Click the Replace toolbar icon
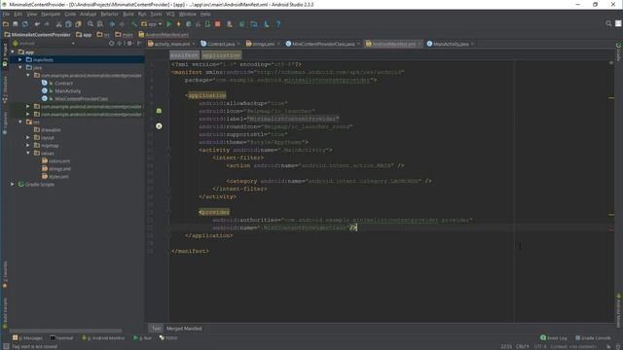This screenshot has height=350, width=623. [x=100, y=24]
